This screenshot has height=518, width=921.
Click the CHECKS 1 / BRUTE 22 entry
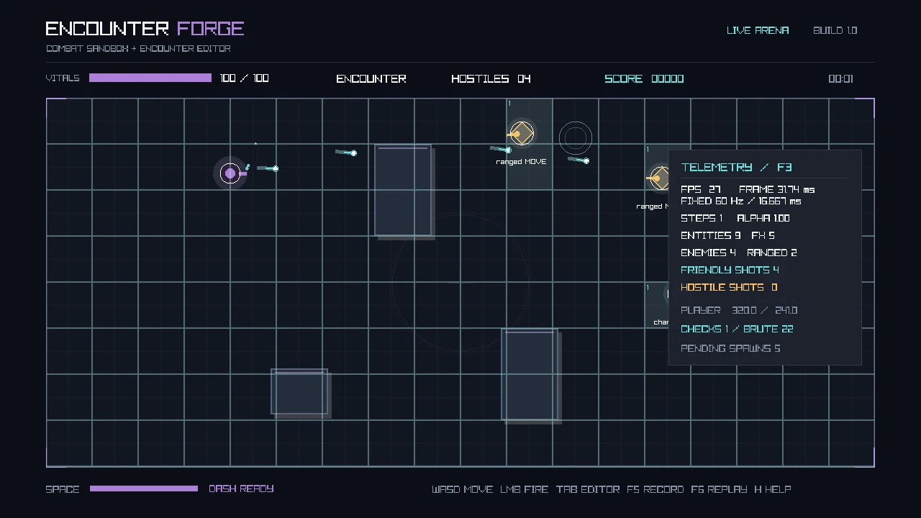(737, 329)
